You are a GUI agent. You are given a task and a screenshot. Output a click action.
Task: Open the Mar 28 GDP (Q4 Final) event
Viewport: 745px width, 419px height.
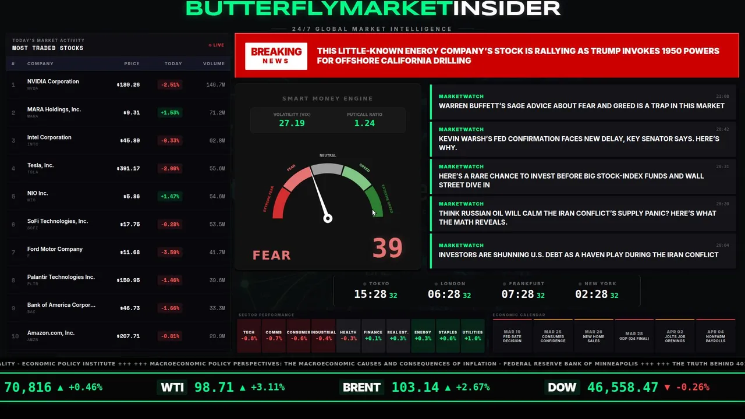coord(634,336)
